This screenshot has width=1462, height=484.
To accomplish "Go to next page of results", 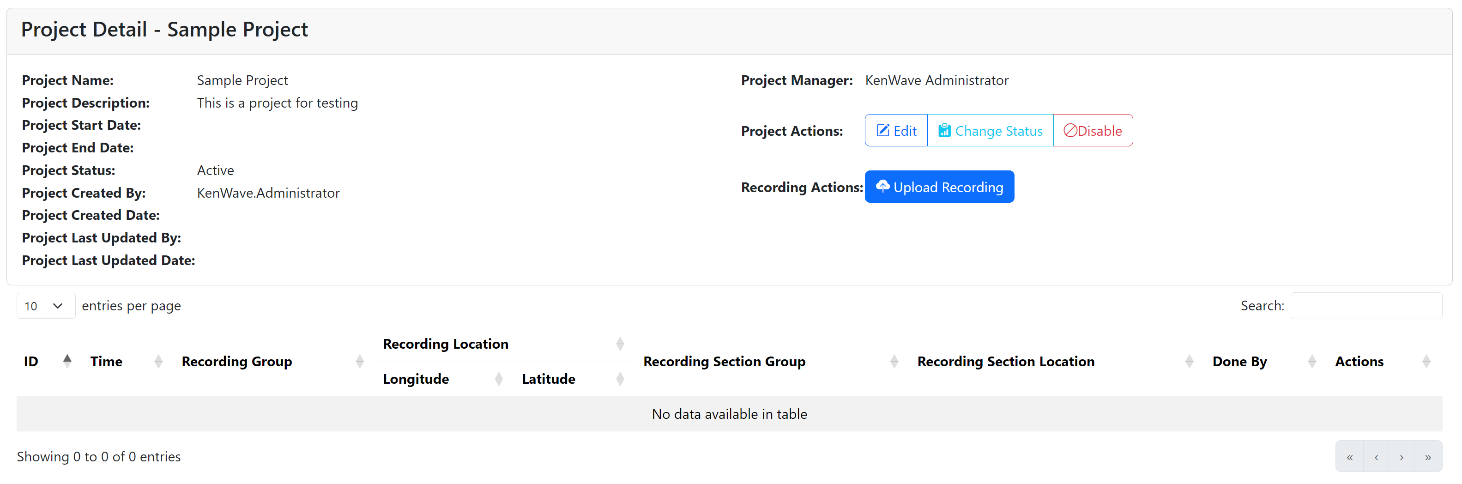I will coord(1401,457).
